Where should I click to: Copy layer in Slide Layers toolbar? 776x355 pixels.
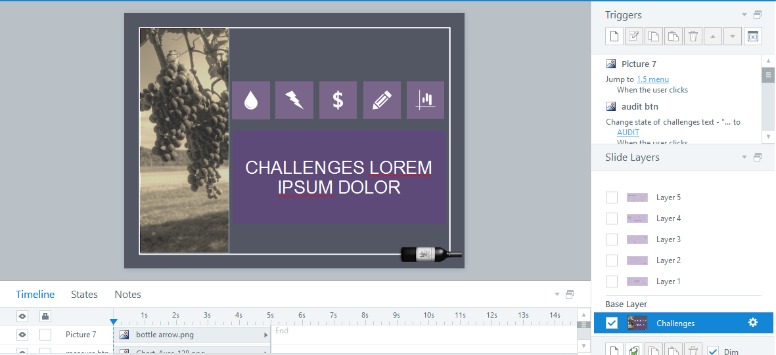tap(653, 350)
